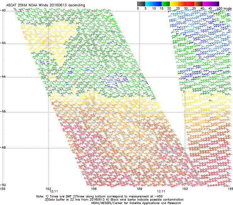Select the orange 25-30 knots legend segment
The height and width of the screenshot is (205, 233).
point(182,4)
